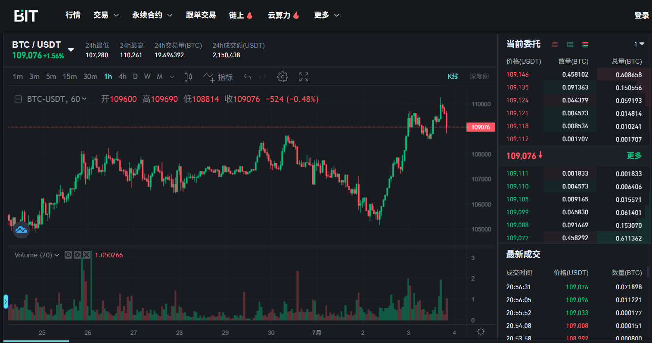Open the 指标 indicators panel
Image resolution: width=652 pixels, height=343 pixels.
coord(218,77)
